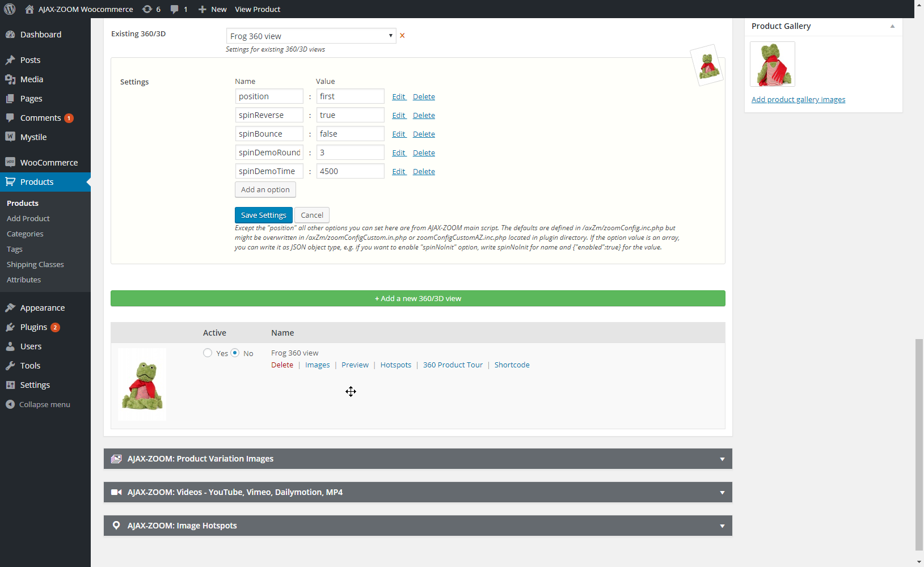Open Hotspots link for Frog 360 view

tap(396, 365)
